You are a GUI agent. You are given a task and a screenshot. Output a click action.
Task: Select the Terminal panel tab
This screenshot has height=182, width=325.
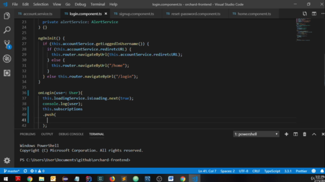96,134
